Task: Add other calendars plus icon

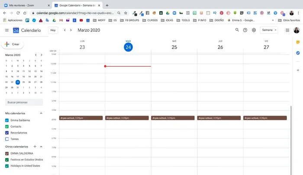Action: coord(35,147)
